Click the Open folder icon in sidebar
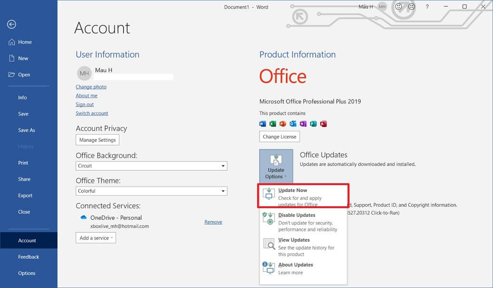The image size is (493, 288). [x=12, y=75]
